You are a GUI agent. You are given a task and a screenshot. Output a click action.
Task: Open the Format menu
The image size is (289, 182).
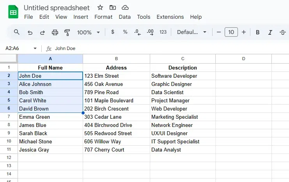click(x=103, y=17)
